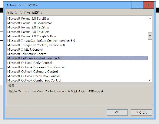
Task: Select Microsoft Outlook Check Box Control
Action: tap(77, 76)
